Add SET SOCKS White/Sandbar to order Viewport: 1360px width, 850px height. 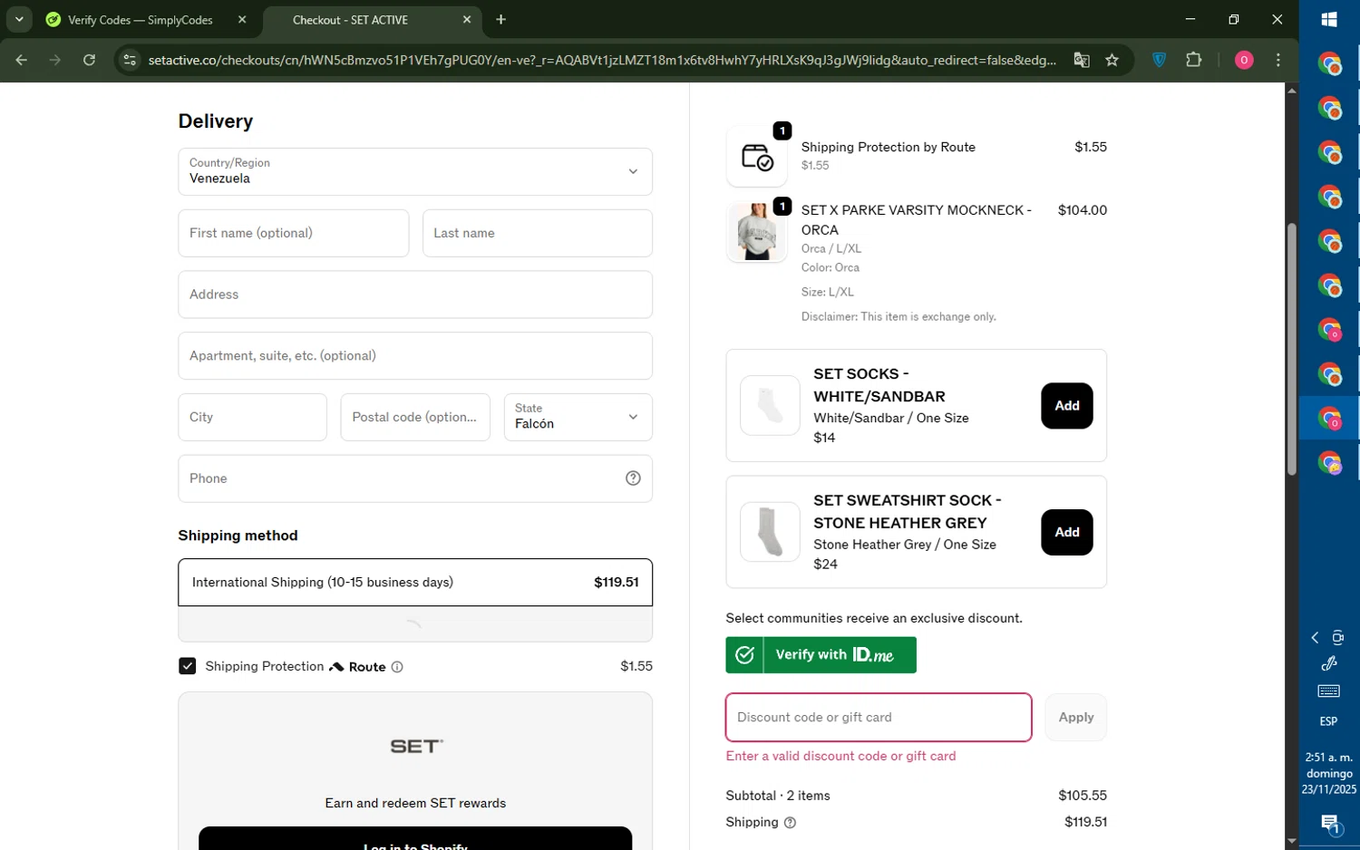(x=1066, y=406)
